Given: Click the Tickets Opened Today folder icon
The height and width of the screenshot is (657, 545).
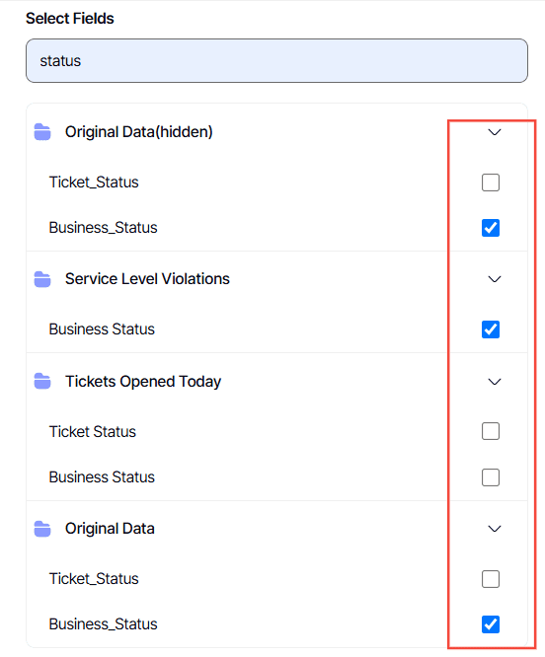Looking at the screenshot, I should (42, 382).
